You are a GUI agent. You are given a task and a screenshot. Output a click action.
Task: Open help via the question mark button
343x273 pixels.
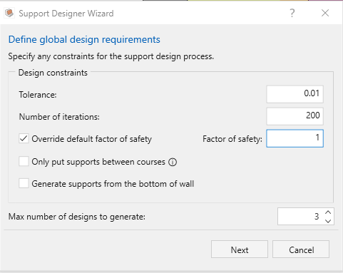pyautogui.click(x=292, y=13)
